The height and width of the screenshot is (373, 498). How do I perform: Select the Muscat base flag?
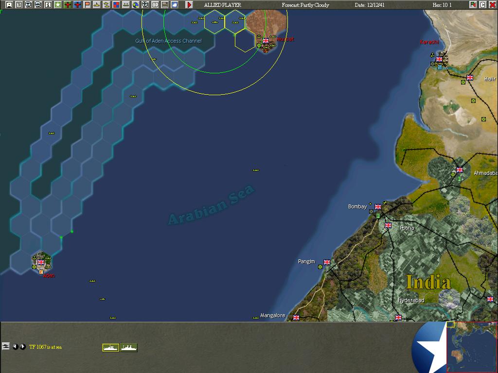(266, 41)
